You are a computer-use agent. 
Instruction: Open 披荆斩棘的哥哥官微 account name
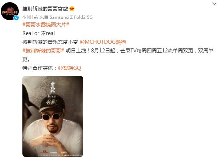pos(45,9)
